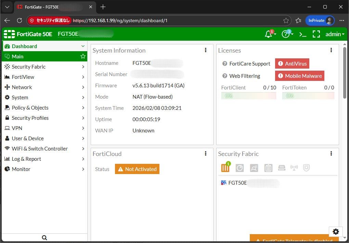The height and width of the screenshot is (243, 349).
Task: Expand the Network menu section
Action: point(44,87)
